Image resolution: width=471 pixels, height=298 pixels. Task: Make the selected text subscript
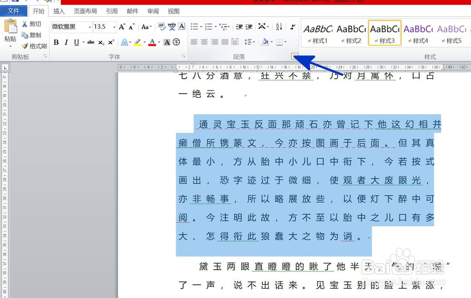pyautogui.click(x=101, y=42)
